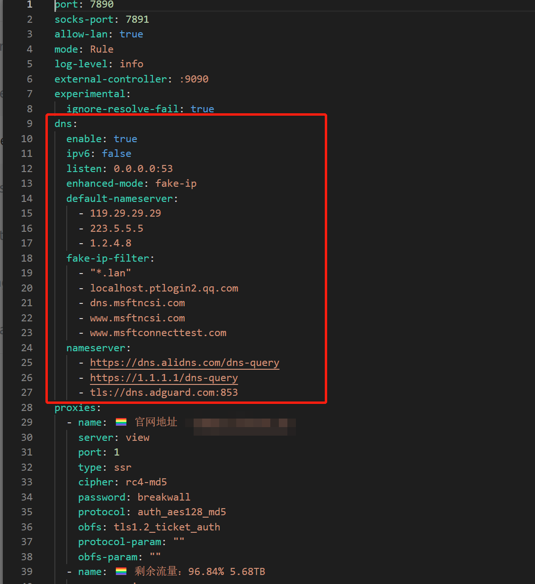Click the server value view
Screen dimensions: 535x584
(x=137, y=438)
